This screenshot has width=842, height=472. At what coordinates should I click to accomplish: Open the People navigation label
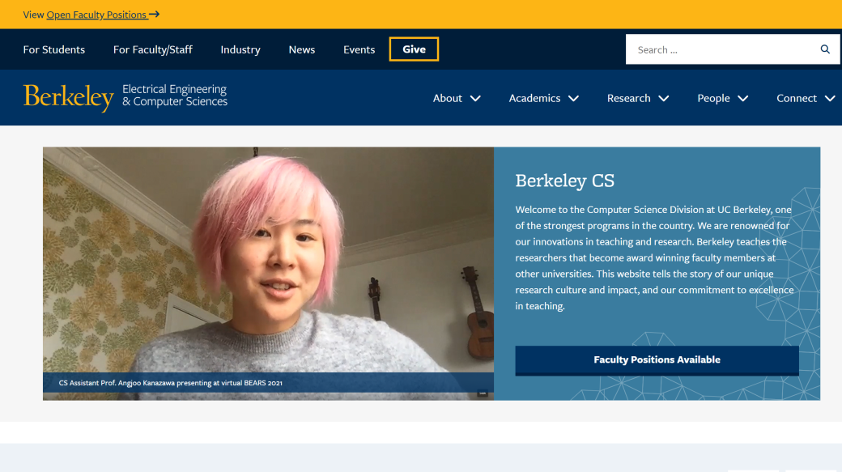713,98
